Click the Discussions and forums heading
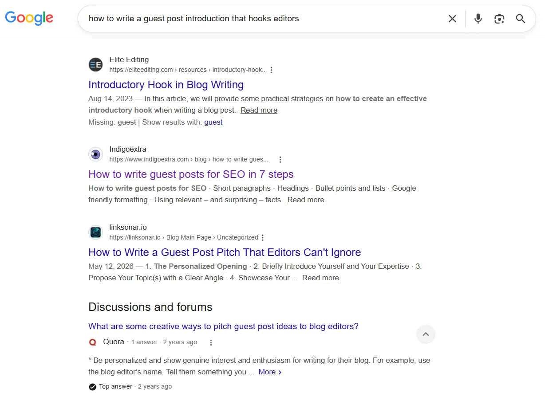 [x=150, y=307]
